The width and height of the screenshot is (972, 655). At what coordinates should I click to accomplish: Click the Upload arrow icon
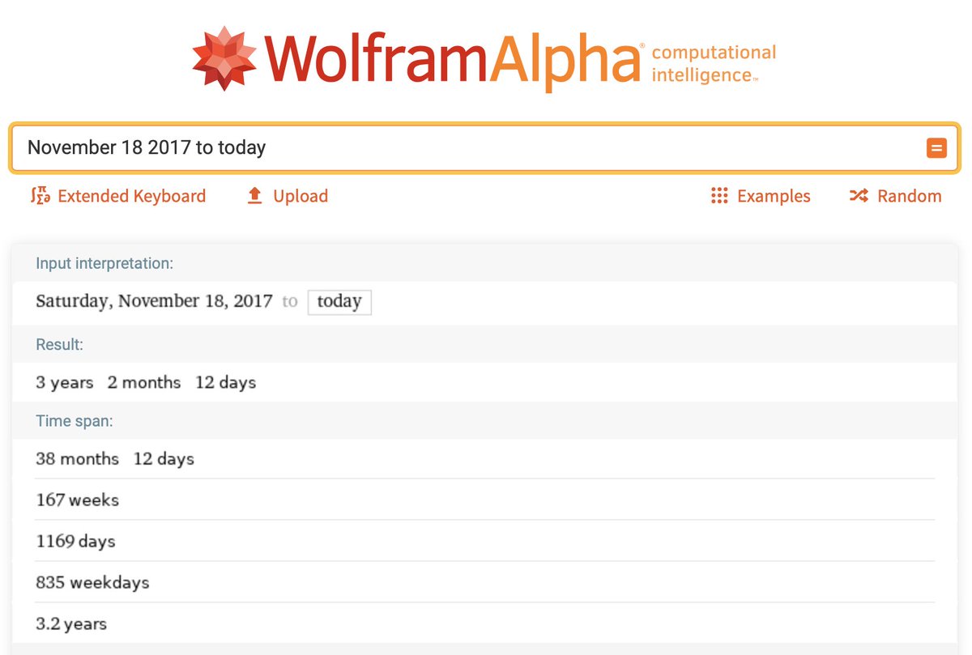pyautogui.click(x=255, y=196)
